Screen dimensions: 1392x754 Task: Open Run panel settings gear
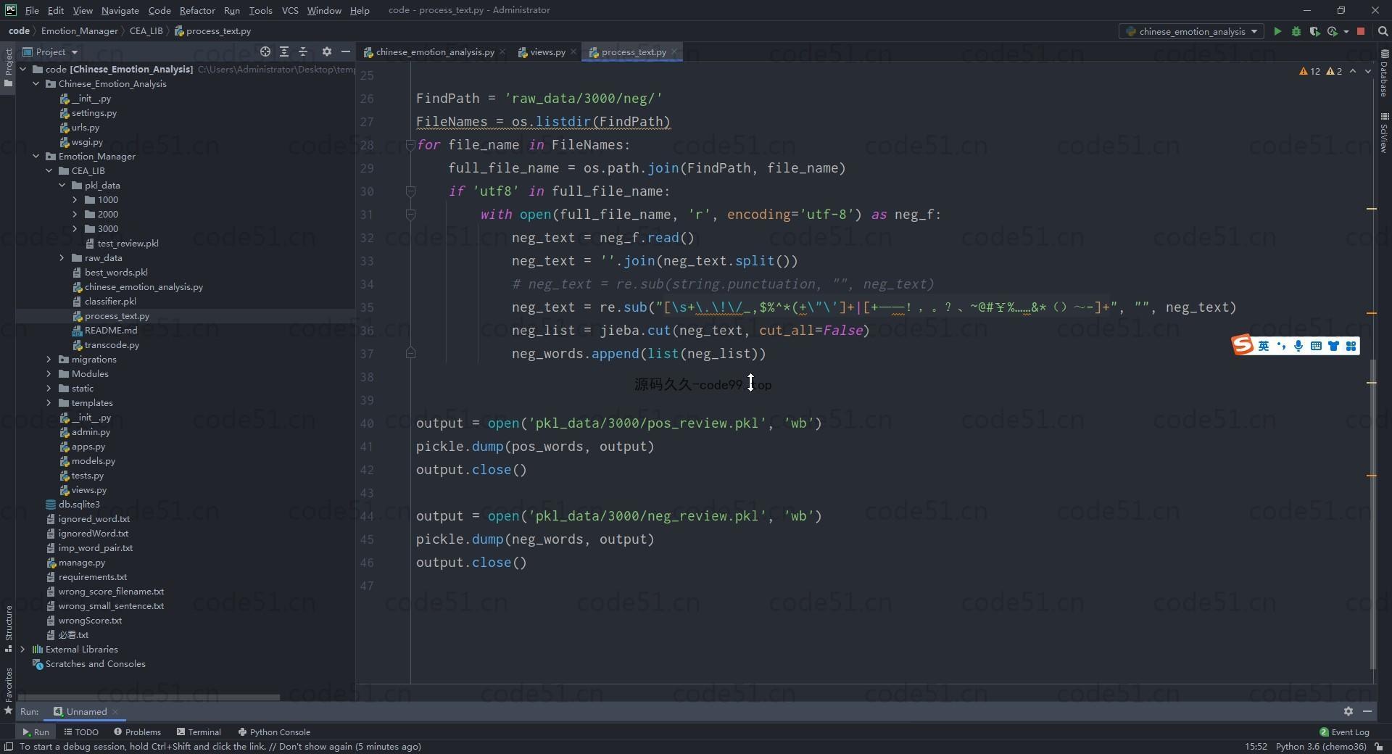pos(1348,711)
